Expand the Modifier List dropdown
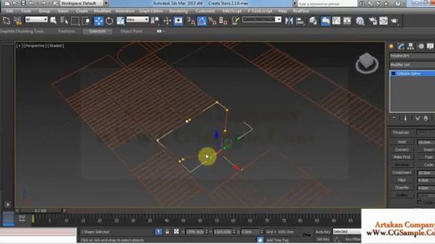The width and height of the screenshot is (435, 244). (413, 65)
